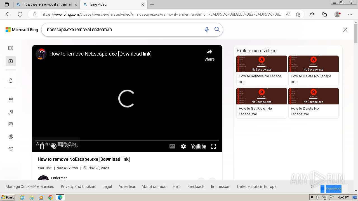Click the browser Back arrow
The width and height of the screenshot is (358, 201).
click(8, 14)
